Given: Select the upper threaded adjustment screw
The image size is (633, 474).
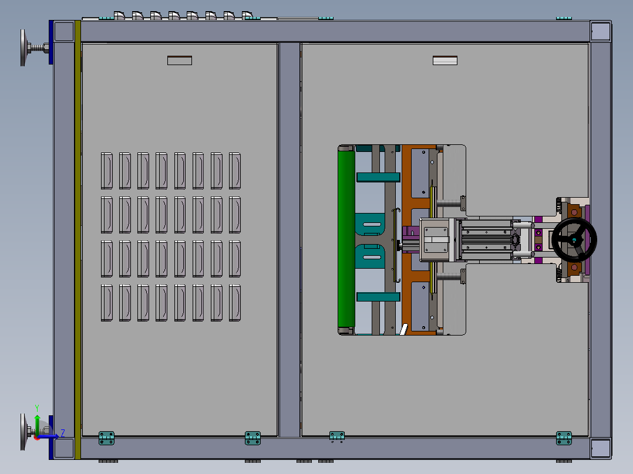Looking at the screenshot, I should tap(449, 203).
